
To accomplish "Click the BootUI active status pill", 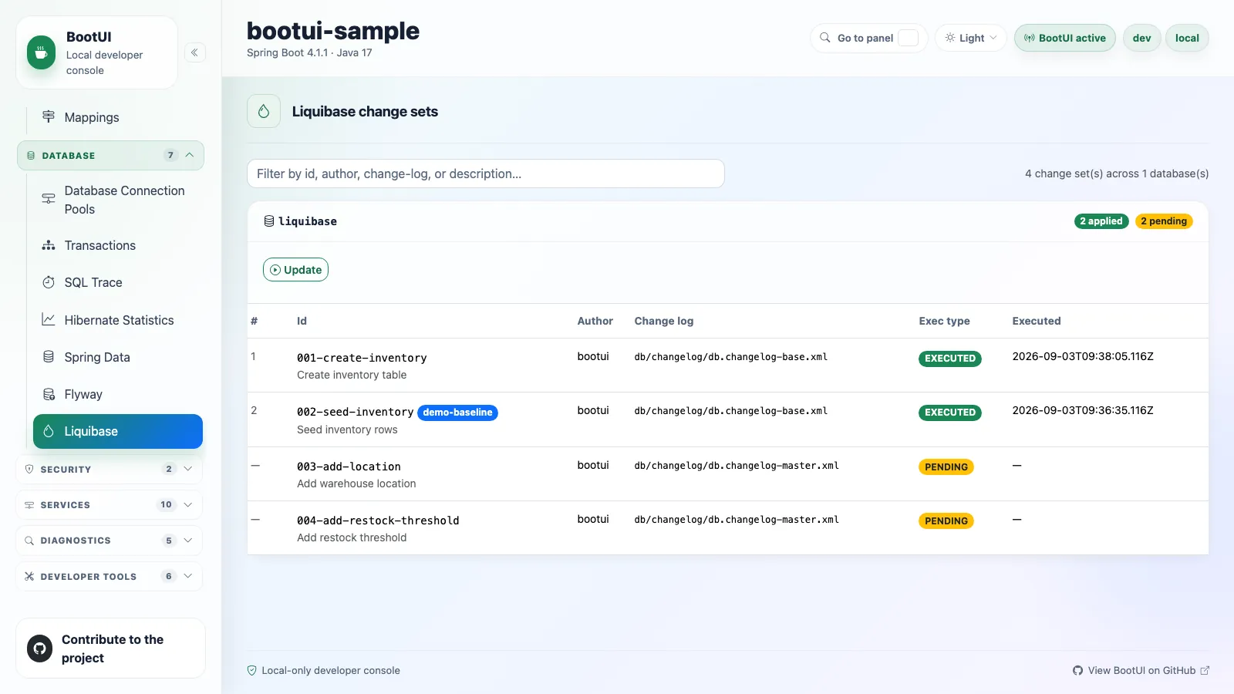I will [1065, 38].
